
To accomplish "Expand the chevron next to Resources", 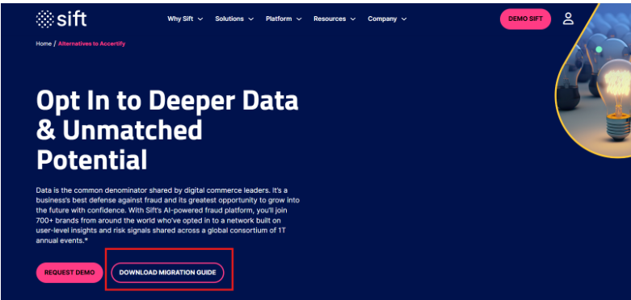I will coord(353,19).
